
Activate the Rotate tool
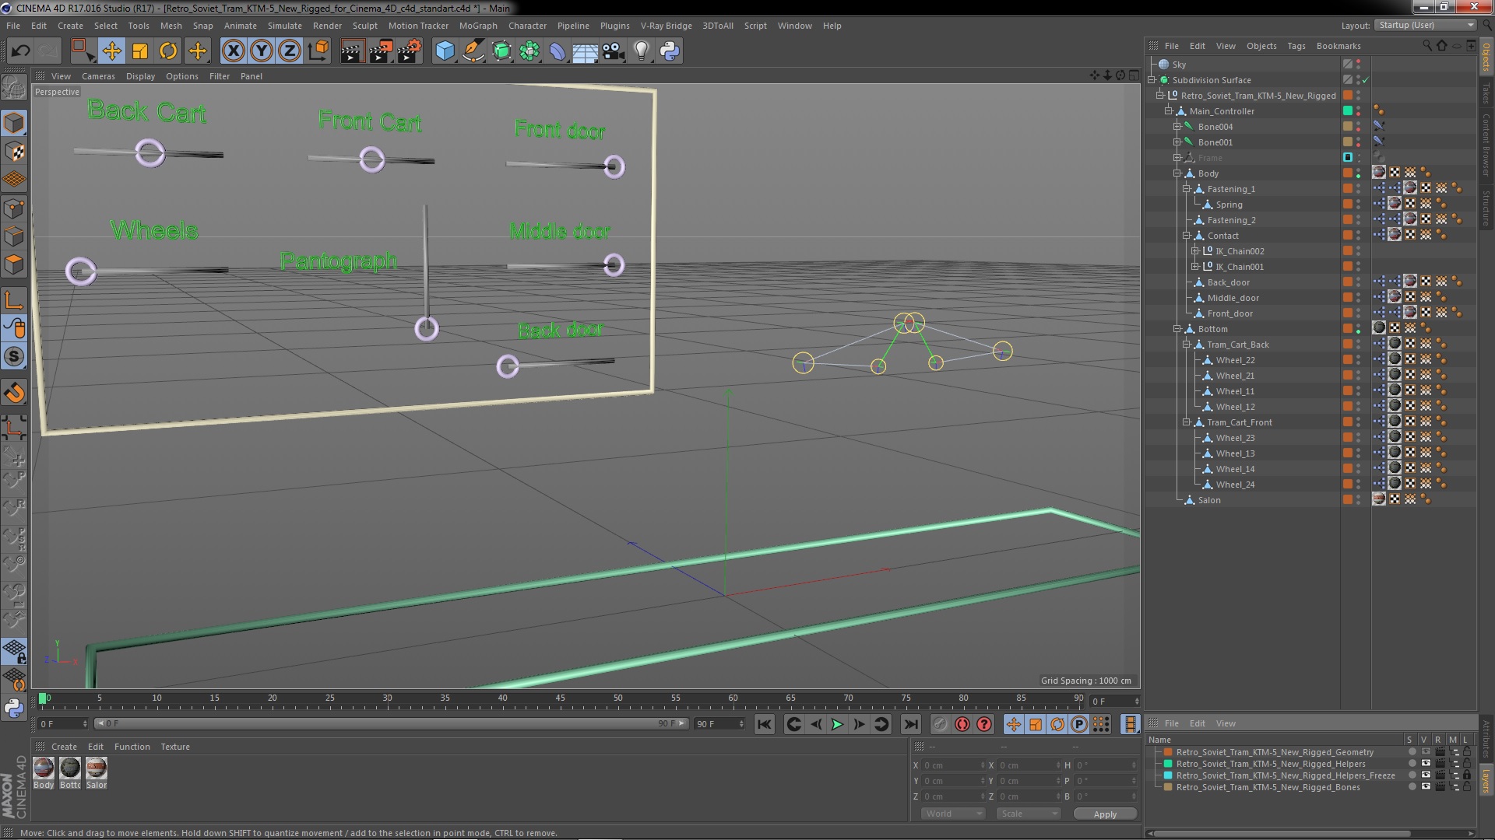[x=168, y=51]
